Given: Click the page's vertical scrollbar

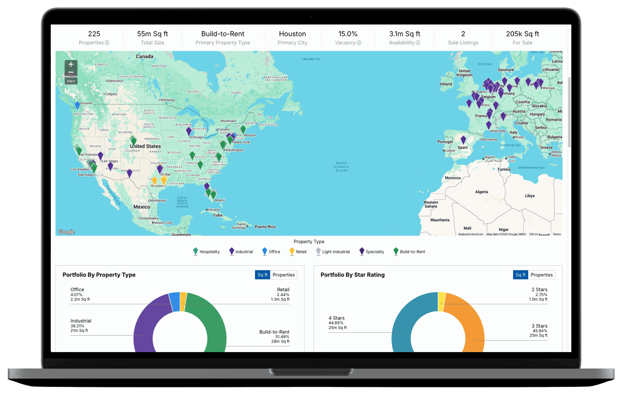Looking at the screenshot, I should (568, 111).
